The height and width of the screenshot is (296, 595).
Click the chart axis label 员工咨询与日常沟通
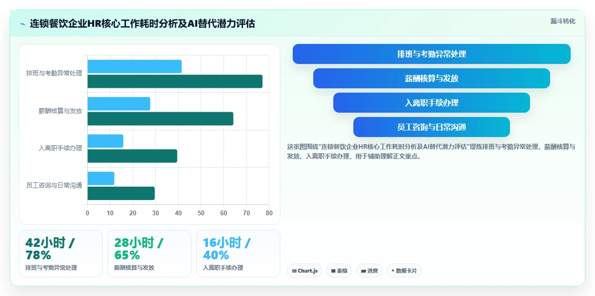pyautogui.click(x=54, y=185)
